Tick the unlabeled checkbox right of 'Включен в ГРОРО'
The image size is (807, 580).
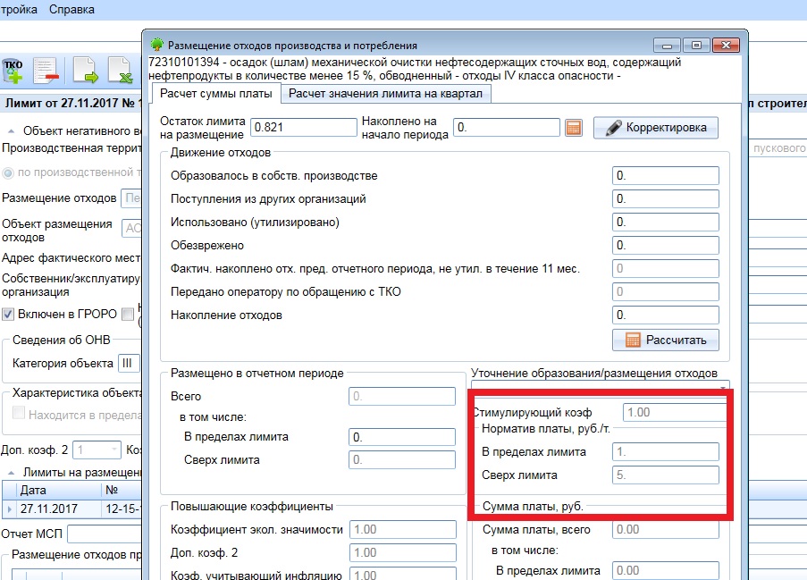coord(128,314)
